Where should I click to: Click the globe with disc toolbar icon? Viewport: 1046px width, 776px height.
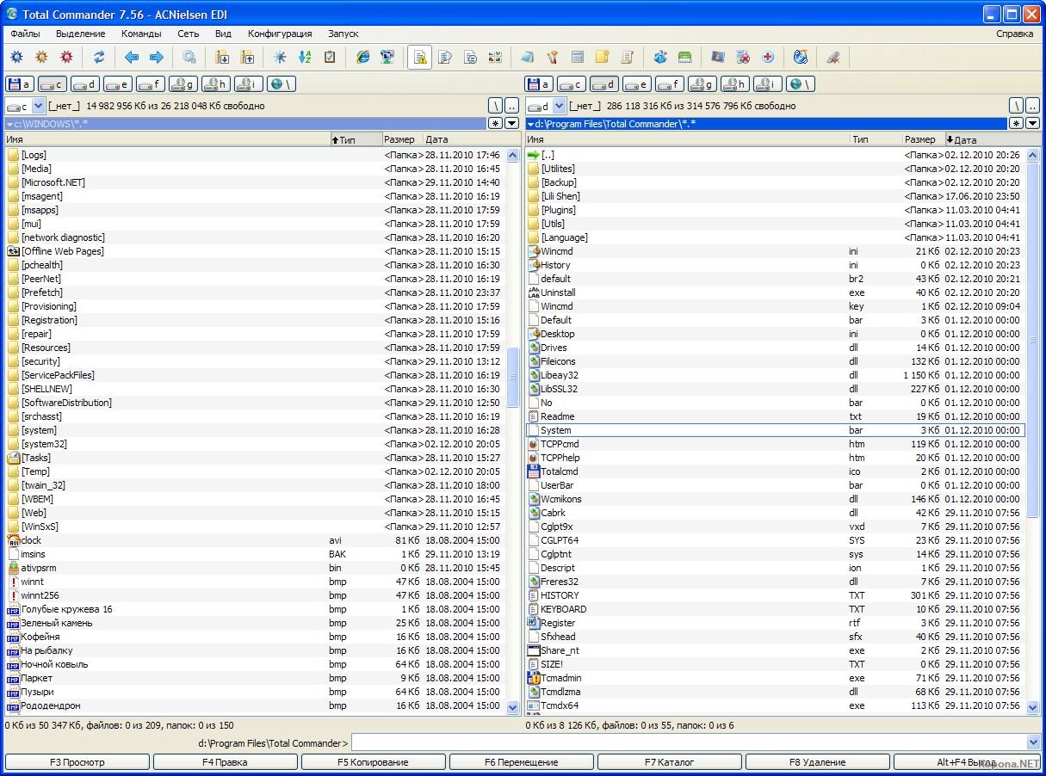pyautogui.click(x=801, y=58)
